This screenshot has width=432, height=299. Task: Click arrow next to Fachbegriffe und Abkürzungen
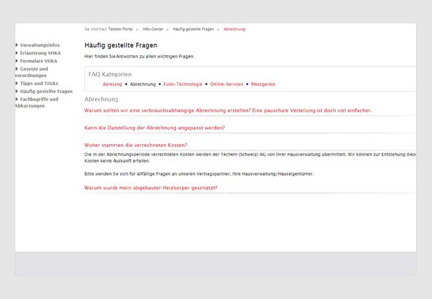17,99
